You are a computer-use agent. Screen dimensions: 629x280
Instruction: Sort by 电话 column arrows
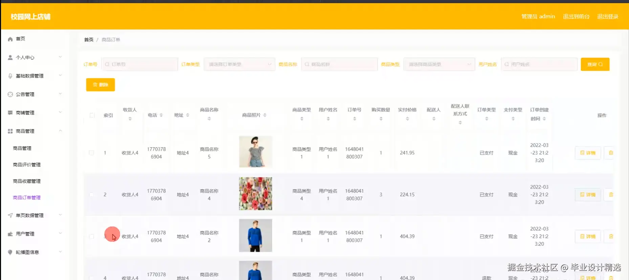(161, 115)
